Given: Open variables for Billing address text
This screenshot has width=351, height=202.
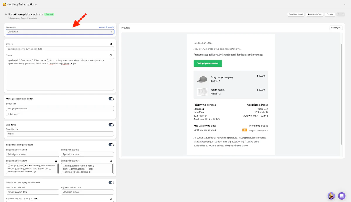Looking at the screenshot, I should 111,161.
